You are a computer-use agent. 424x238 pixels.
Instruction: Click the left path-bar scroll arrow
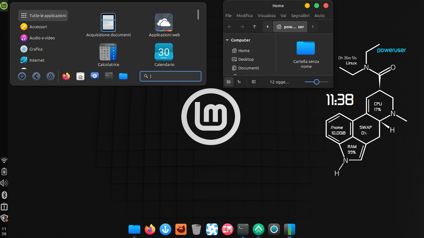(x=268, y=27)
